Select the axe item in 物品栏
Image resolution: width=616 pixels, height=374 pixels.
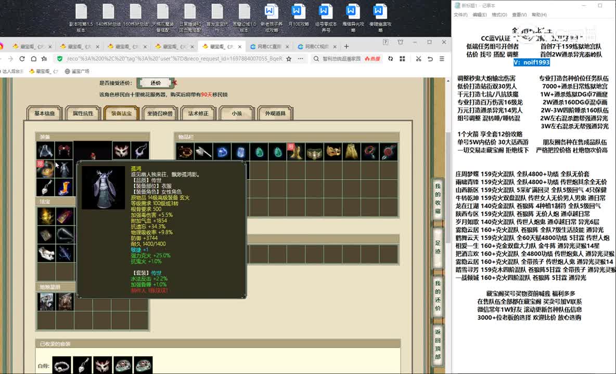203,151
